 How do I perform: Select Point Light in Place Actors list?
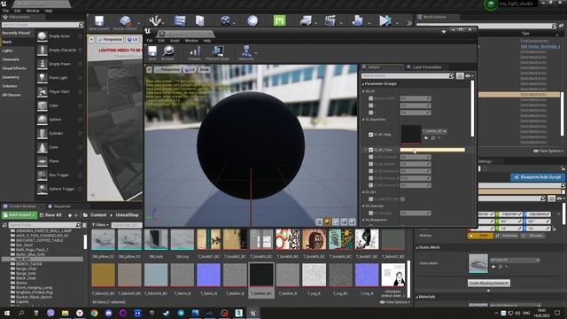click(x=59, y=78)
